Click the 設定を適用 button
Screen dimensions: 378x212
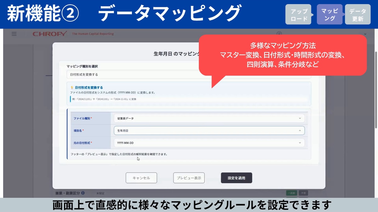236,178
